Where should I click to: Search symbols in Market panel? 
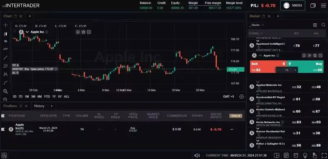pos(323,25)
